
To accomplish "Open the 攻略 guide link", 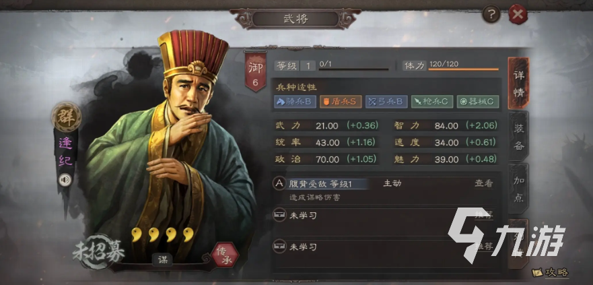I will 551,272.
